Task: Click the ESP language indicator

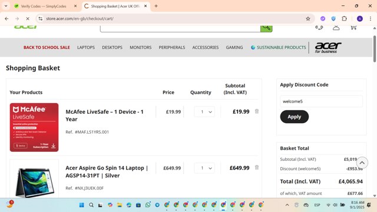Action: (317, 205)
